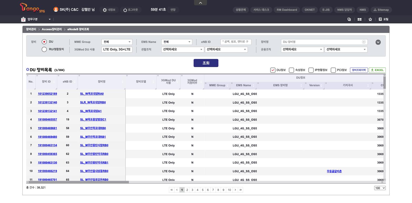Collapse the top header with the up chevron

[x=200, y=3]
